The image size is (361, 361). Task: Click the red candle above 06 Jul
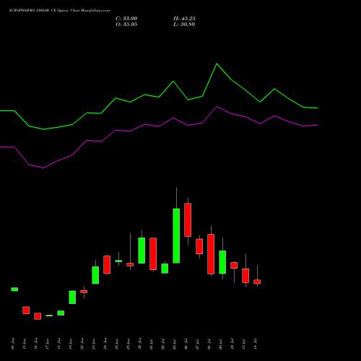coord(188,219)
